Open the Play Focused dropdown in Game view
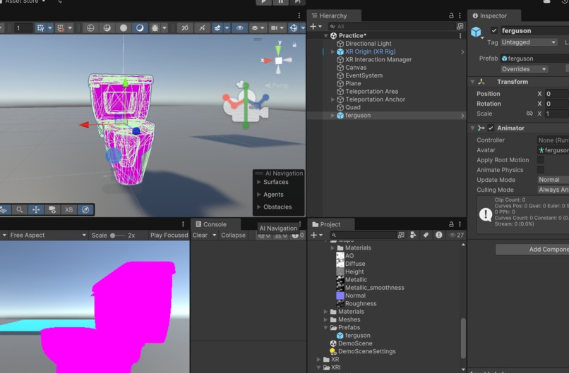This screenshot has height=373, width=569. click(169, 235)
